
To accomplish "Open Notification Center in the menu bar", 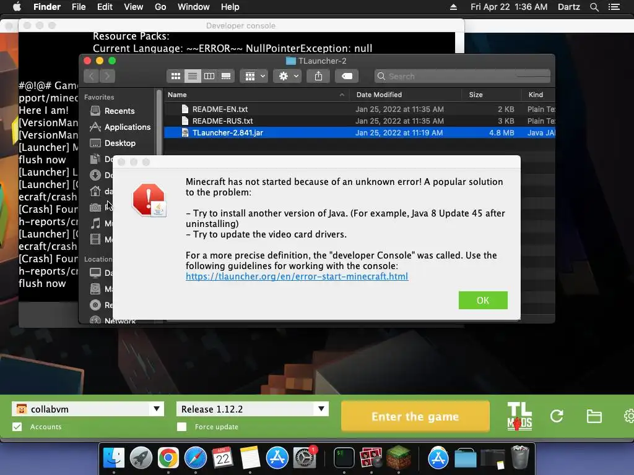I will (x=614, y=7).
